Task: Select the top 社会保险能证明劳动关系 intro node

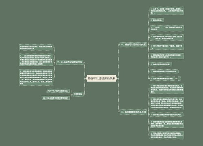Action: pyautogui.click(x=36, y=47)
